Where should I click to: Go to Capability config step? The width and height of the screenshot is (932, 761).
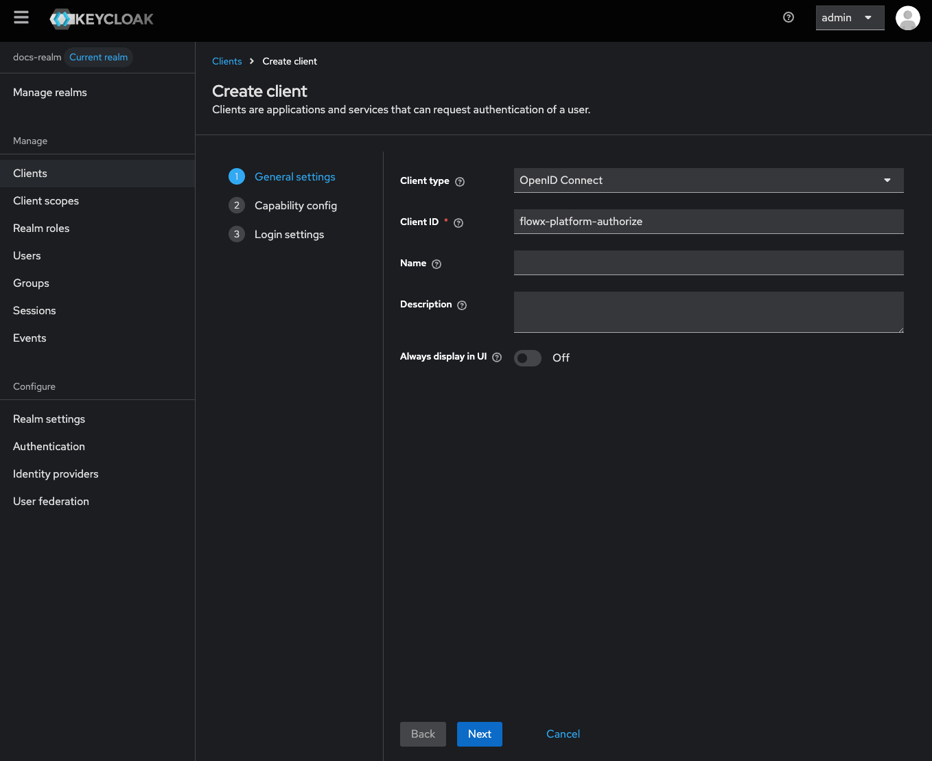pos(295,206)
